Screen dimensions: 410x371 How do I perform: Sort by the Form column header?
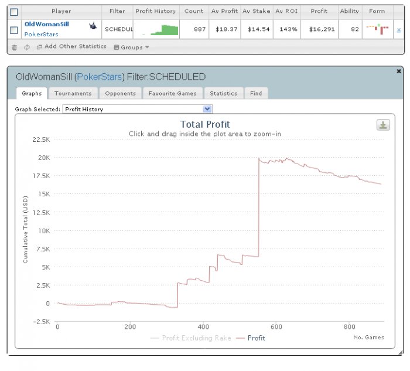(377, 11)
